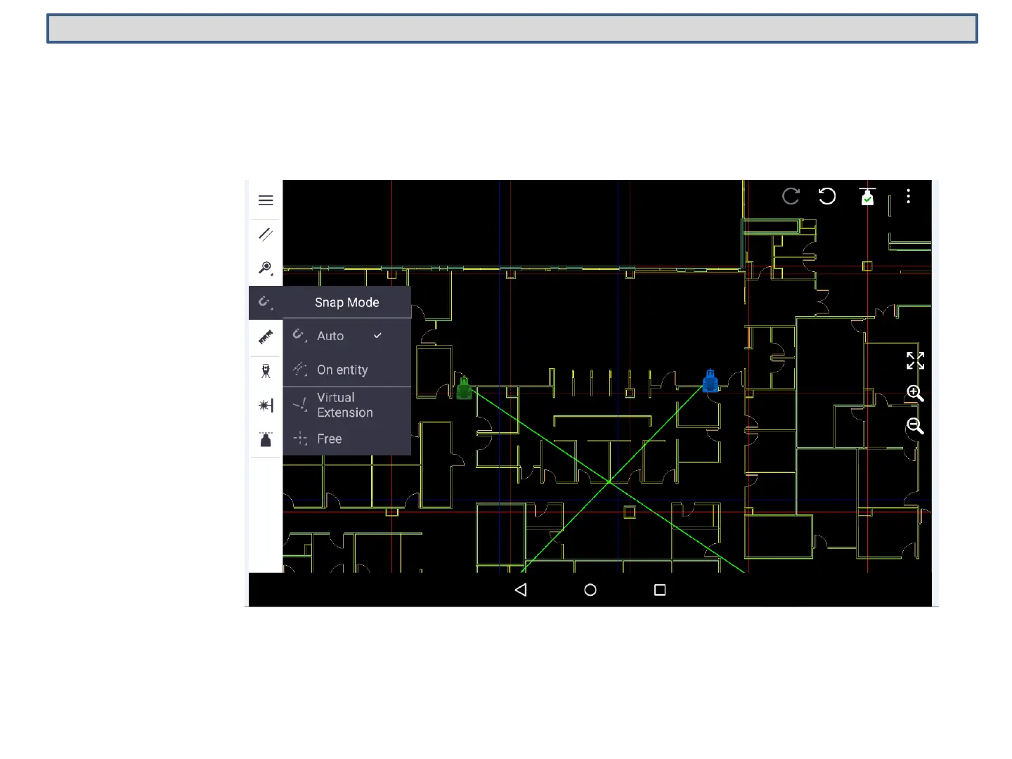Select the total station tripod tool
Image resolution: width=1012 pixels, height=759 pixels.
266,371
